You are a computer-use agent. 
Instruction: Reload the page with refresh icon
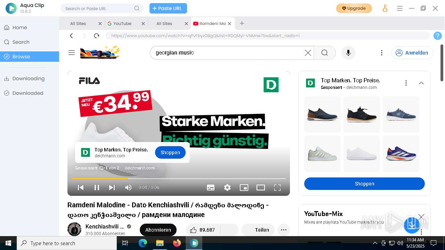pos(97,36)
